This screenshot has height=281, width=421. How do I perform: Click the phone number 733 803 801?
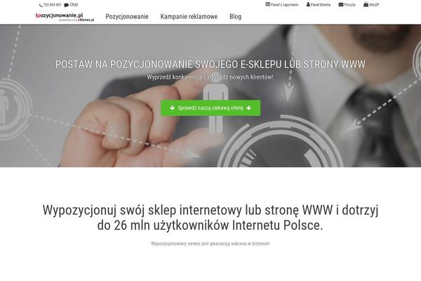[x=53, y=5]
